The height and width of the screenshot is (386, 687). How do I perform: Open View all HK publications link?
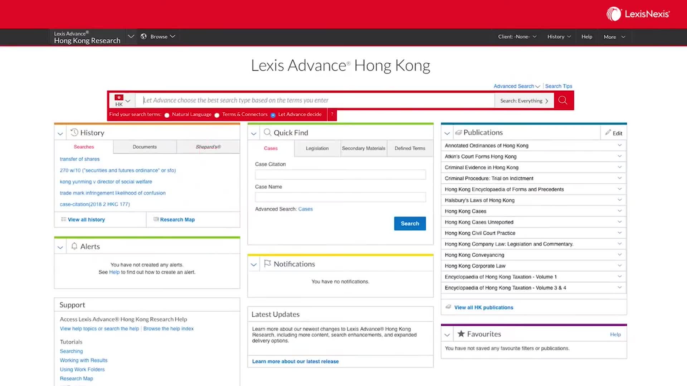[484, 307]
